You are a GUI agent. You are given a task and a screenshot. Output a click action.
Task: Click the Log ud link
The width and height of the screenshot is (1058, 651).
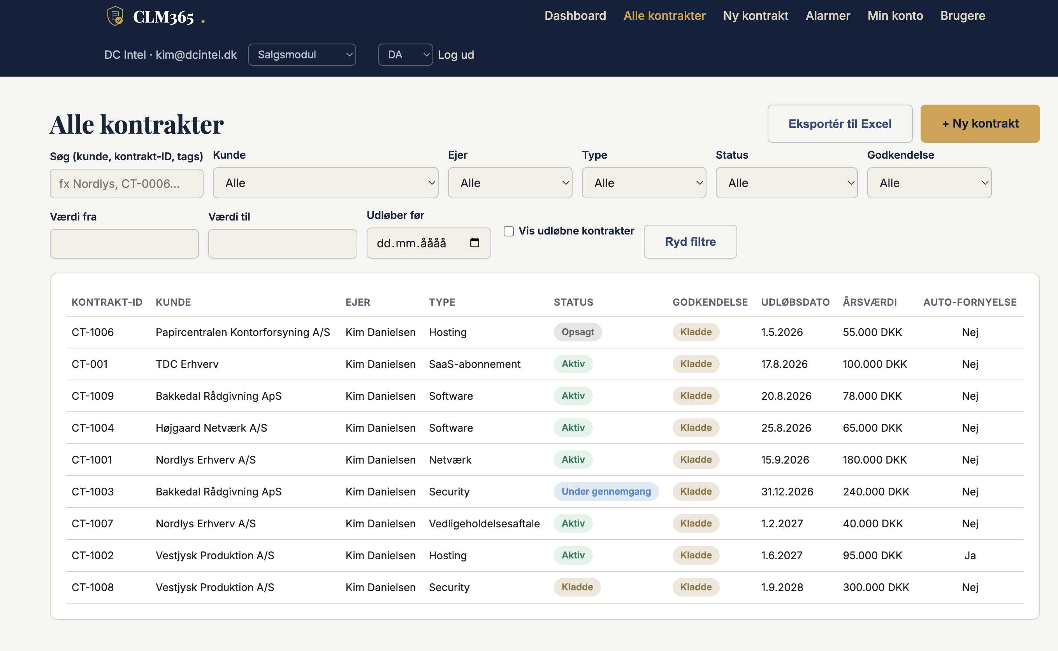tap(456, 55)
